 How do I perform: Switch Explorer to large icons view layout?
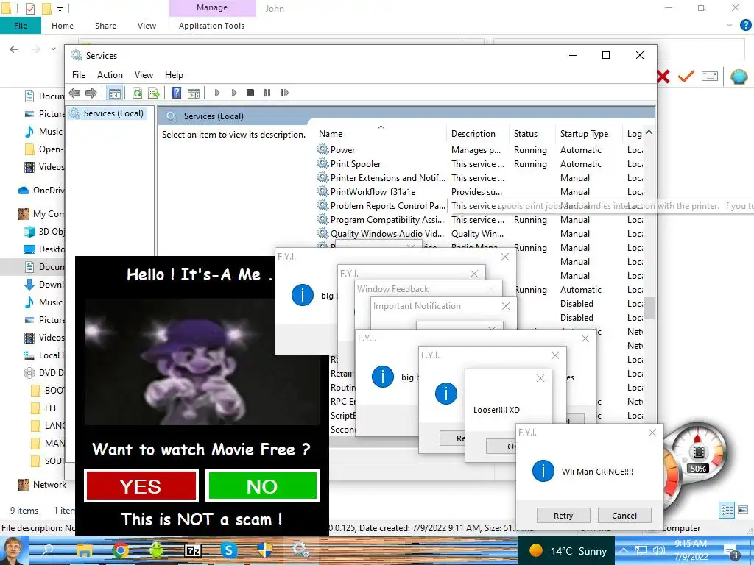click(743, 510)
